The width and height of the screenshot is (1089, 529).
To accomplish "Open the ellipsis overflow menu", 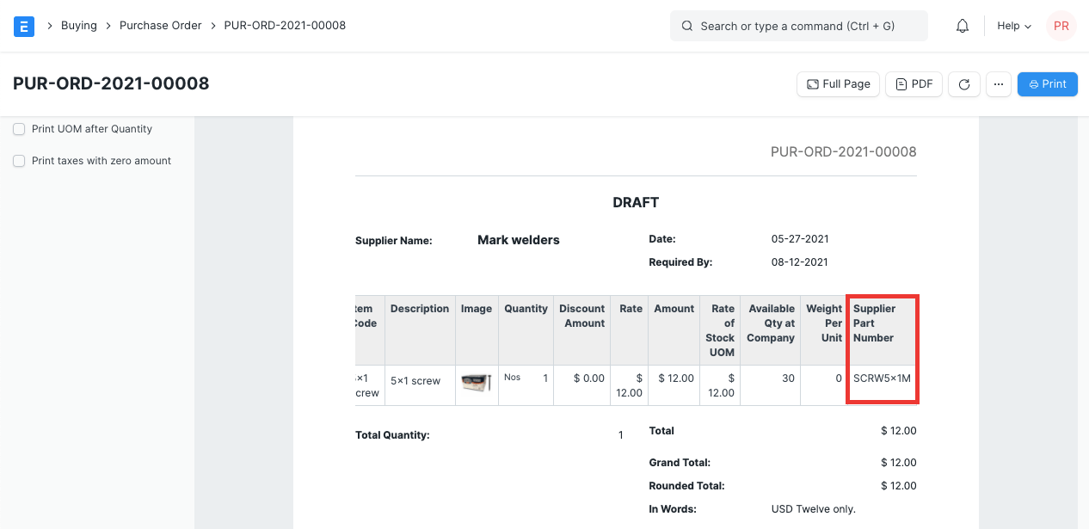I will pyautogui.click(x=999, y=83).
